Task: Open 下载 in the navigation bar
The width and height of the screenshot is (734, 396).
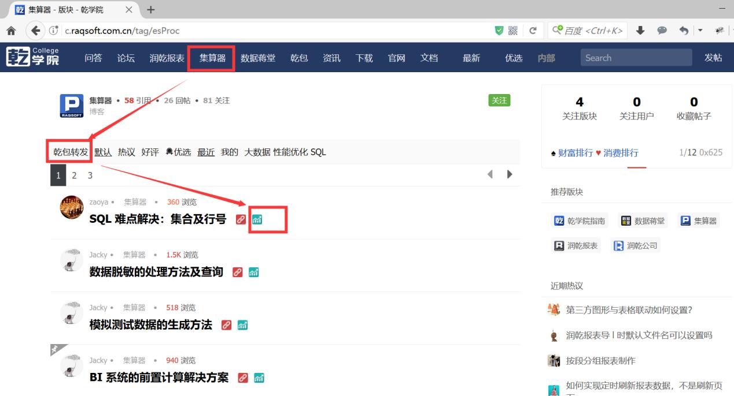Action: click(364, 58)
